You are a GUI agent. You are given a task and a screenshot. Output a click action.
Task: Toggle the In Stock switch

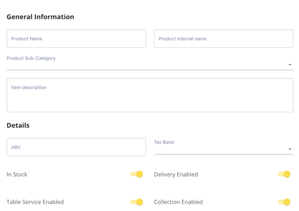click(137, 174)
